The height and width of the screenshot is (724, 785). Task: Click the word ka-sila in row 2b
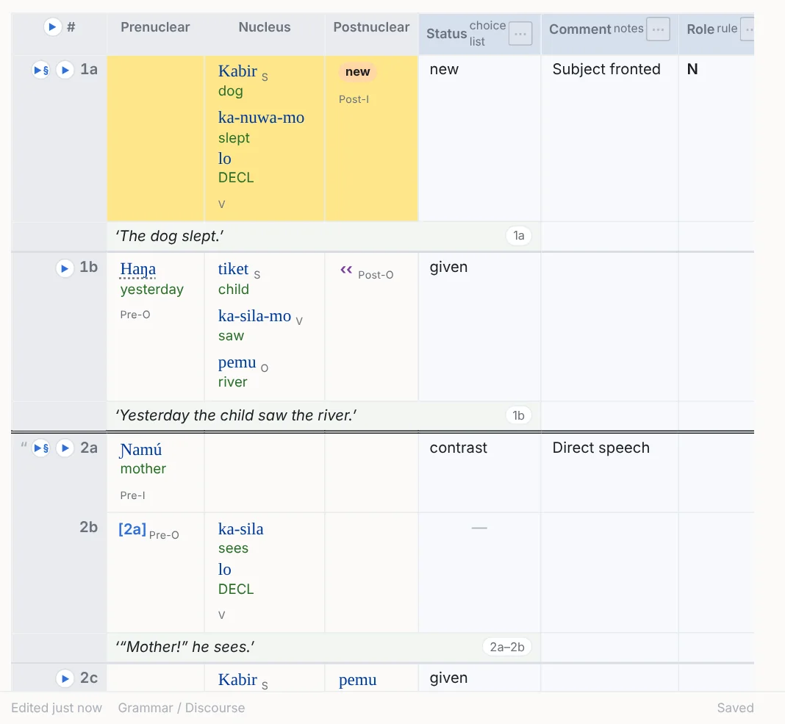click(x=241, y=528)
